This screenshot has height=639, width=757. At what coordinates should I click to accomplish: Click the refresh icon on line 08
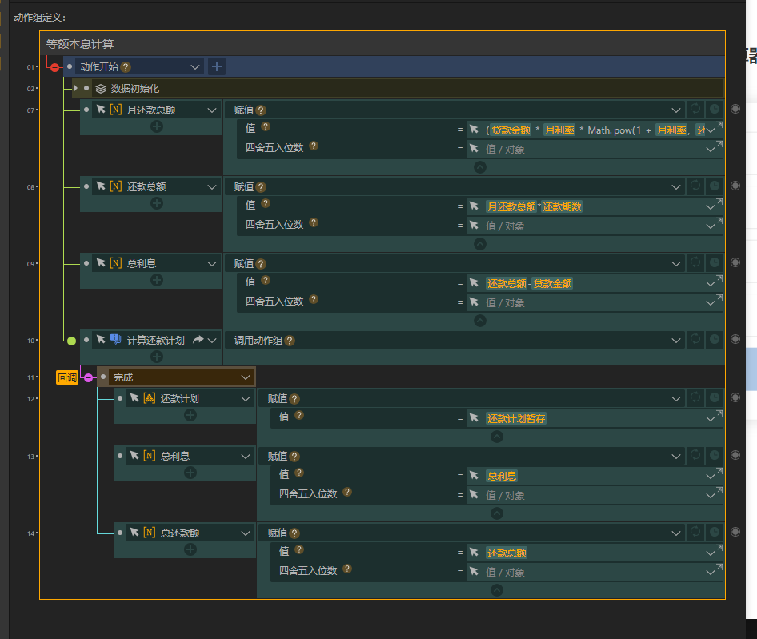pyautogui.click(x=695, y=186)
